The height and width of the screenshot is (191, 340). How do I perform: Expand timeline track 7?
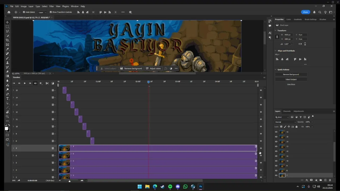13,148
